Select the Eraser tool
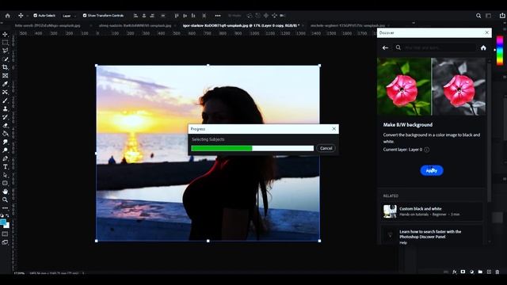The height and width of the screenshot is (285, 507). [x=6, y=125]
